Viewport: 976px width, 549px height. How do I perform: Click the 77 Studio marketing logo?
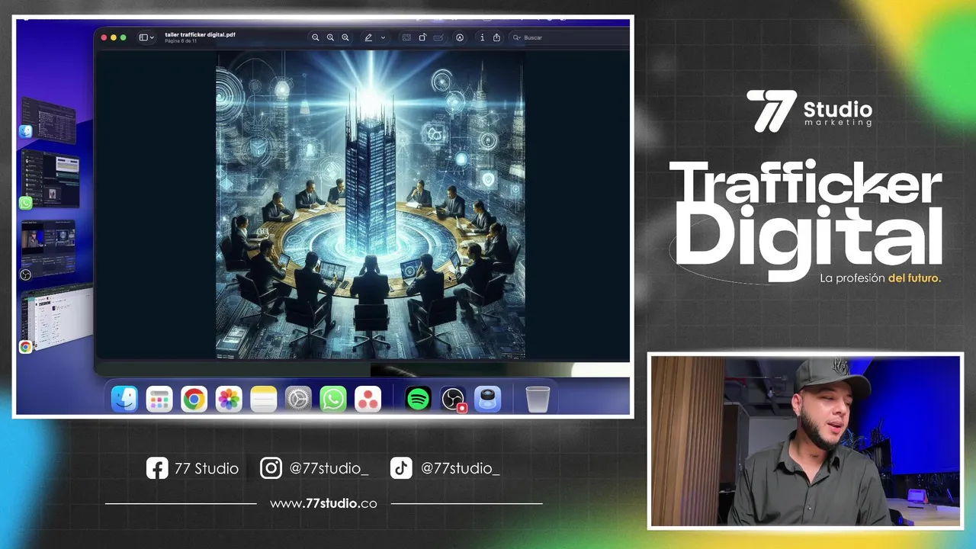point(809,111)
